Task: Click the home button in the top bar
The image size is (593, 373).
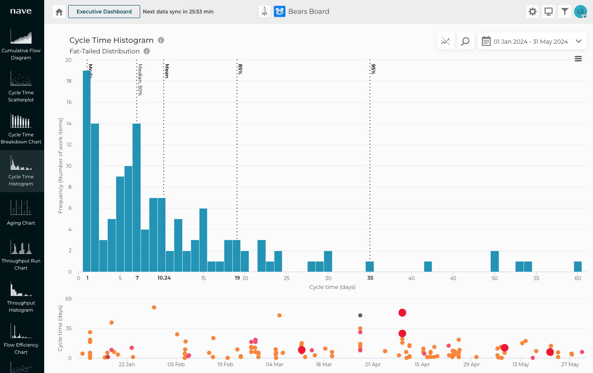Action: coord(59,11)
